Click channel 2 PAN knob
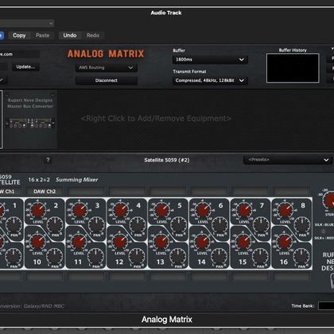334x334 pixels. [x=55, y=225]
